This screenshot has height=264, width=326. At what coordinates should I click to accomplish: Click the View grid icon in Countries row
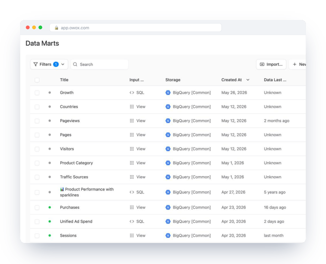132,107
